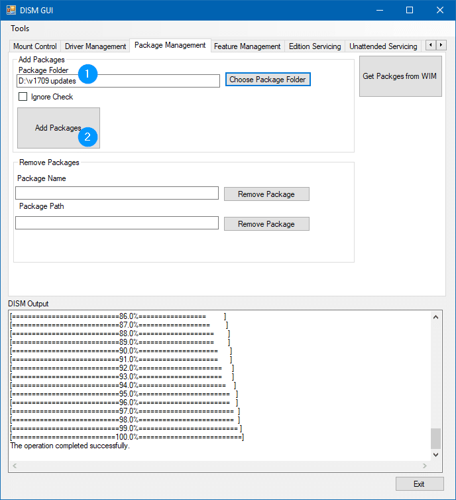Close the DISM GUI window
Image resolution: width=456 pixels, height=500 pixels.
(440, 10)
